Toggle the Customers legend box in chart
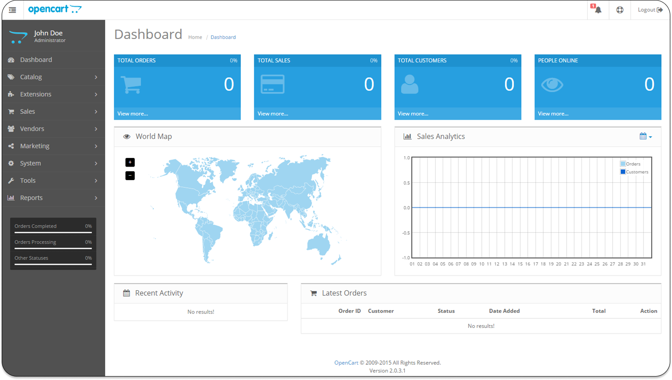The image size is (672, 380). tap(623, 172)
